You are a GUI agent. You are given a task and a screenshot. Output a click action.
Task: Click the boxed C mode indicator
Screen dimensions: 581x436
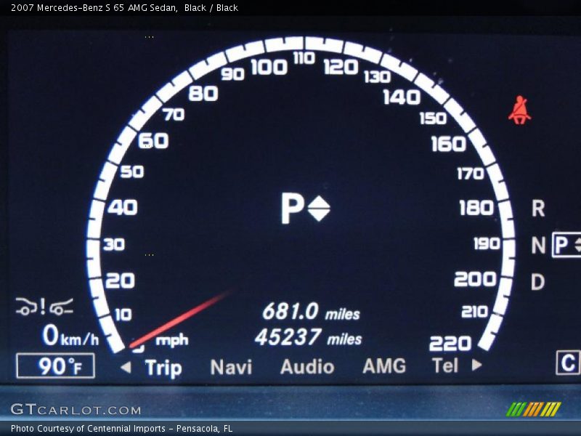coord(568,363)
